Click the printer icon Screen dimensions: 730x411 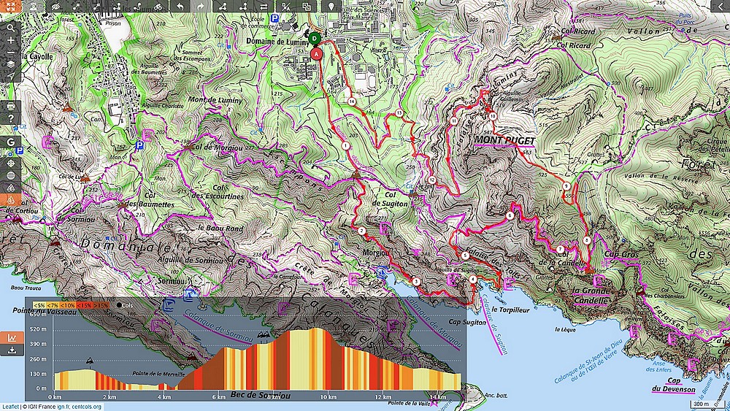[10, 106]
